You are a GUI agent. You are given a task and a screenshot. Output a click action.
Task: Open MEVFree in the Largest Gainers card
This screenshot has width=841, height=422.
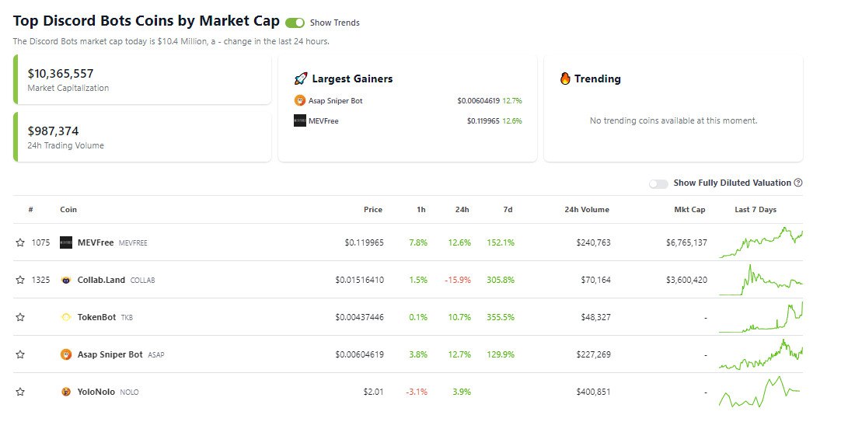[x=323, y=120]
